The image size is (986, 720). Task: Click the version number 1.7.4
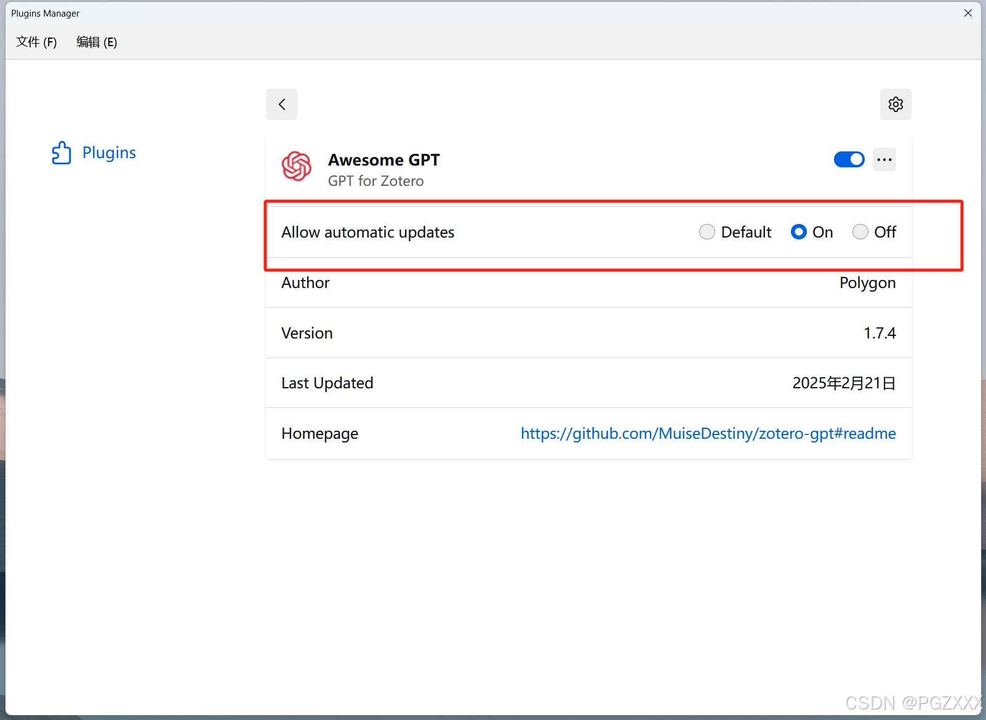[x=880, y=333]
